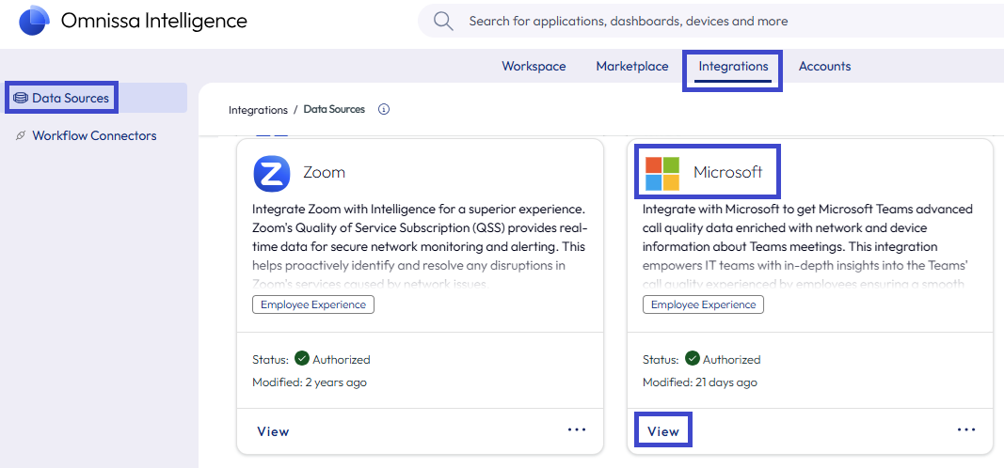Click the Zoom app logo icon
The height and width of the screenshot is (468, 1004).
tap(272, 173)
